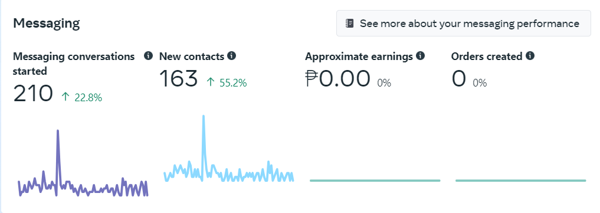
Task: Click notebook icon in messaging performance button
Action: coord(350,24)
